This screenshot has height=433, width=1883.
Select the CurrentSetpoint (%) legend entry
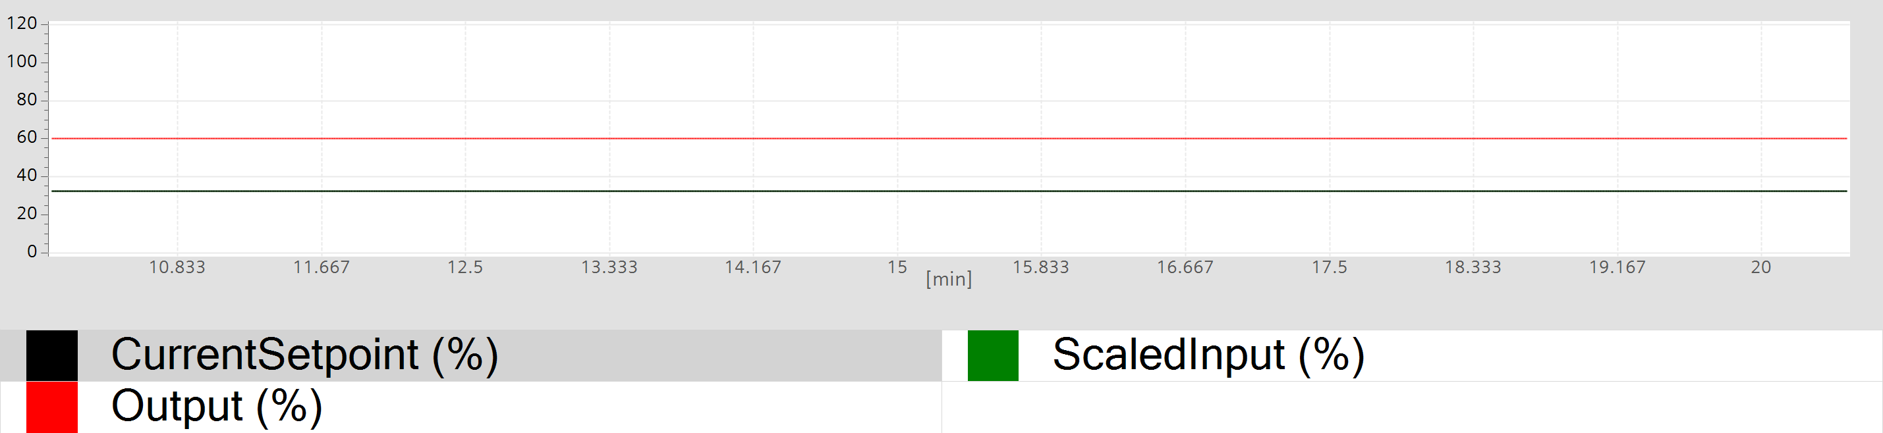click(x=304, y=355)
